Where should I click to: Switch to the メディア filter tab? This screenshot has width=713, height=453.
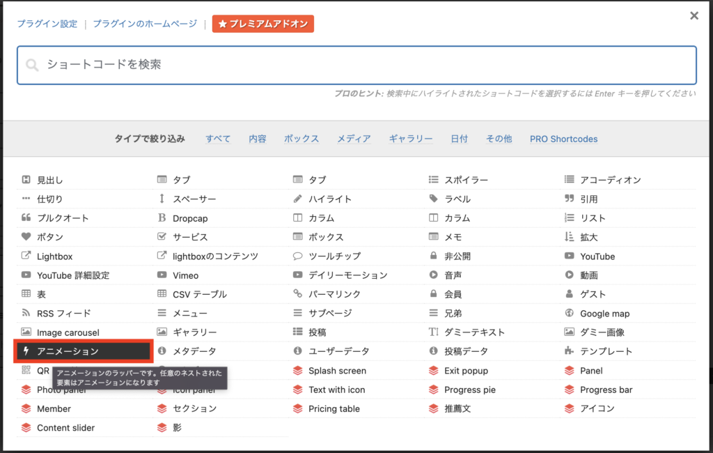(x=354, y=139)
